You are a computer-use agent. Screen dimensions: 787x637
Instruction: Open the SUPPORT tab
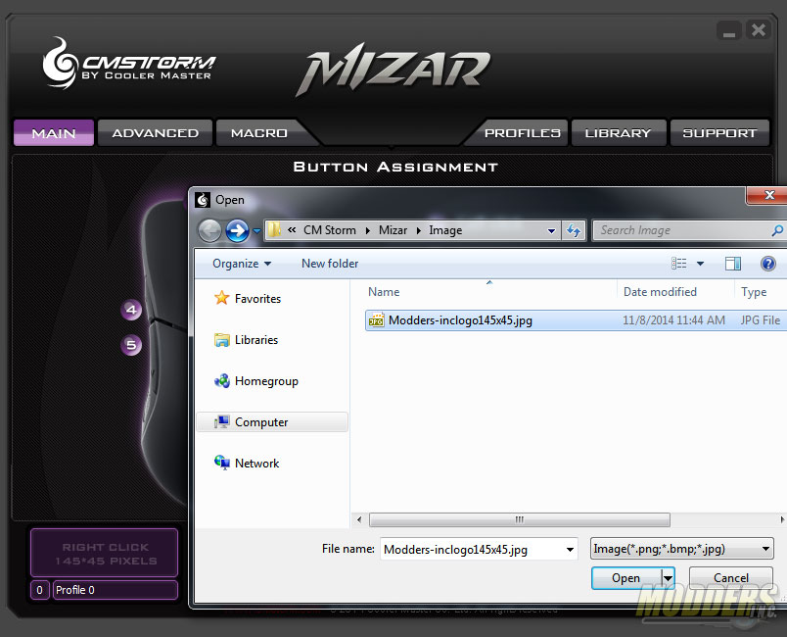click(719, 133)
